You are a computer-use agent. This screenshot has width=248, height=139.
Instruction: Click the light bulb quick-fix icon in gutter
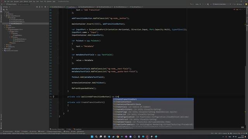(x=53, y=97)
